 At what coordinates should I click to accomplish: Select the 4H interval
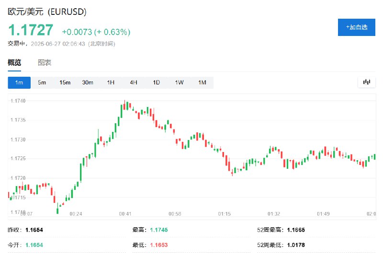[x=134, y=82]
